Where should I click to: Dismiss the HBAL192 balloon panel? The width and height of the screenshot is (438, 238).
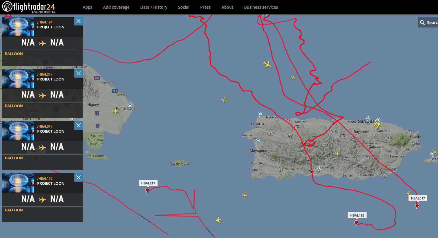click(79, 177)
